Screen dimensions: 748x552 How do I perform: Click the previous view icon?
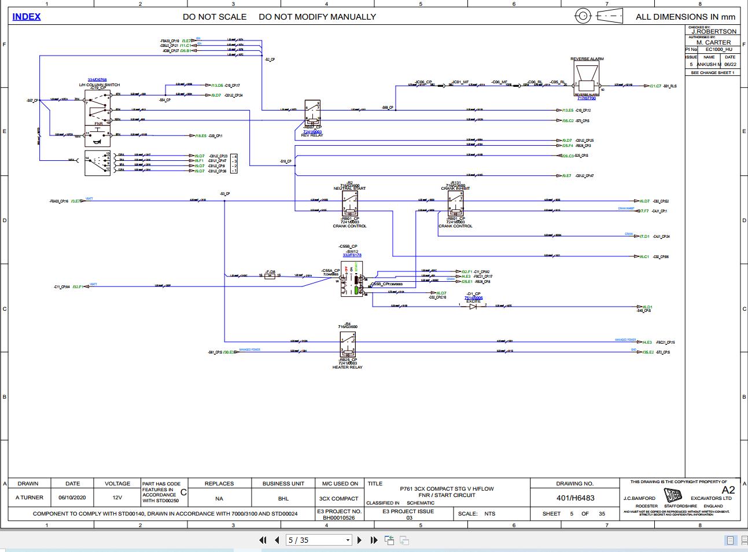click(389, 540)
